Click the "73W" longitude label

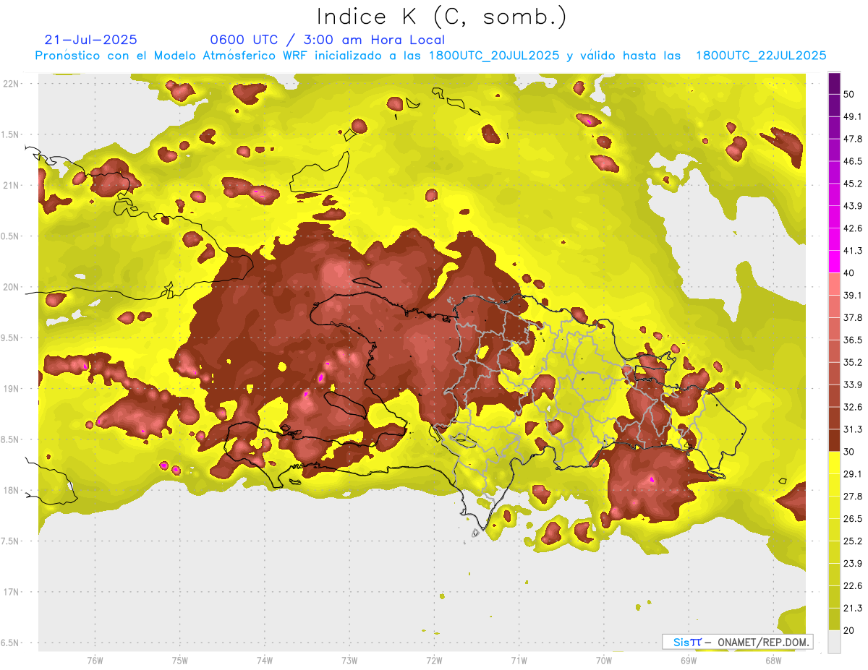click(x=349, y=661)
